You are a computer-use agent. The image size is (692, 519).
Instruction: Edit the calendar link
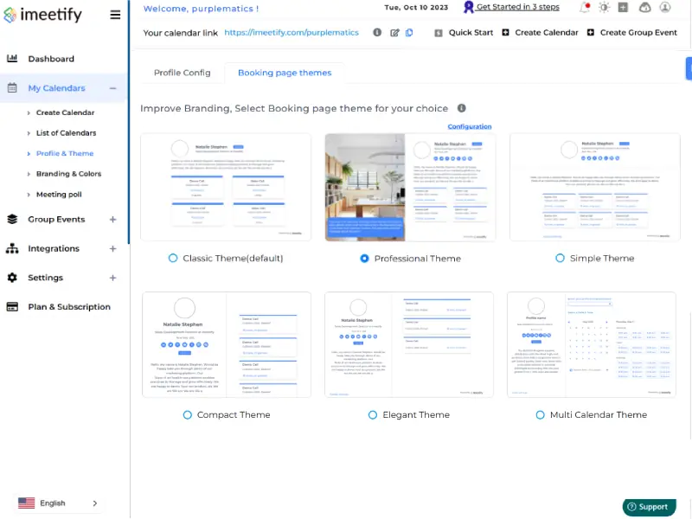coord(394,33)
